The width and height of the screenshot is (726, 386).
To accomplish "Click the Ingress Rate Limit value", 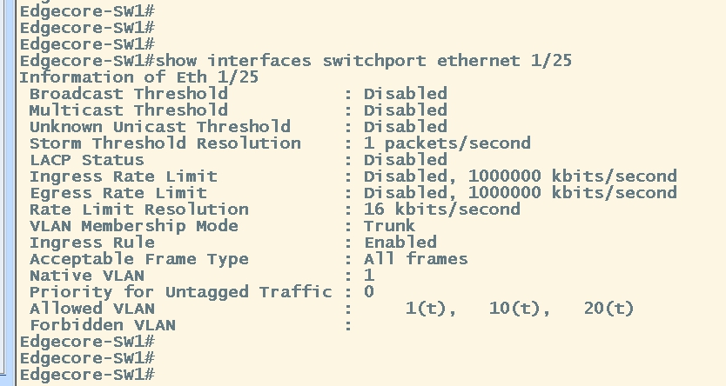I will tap(521, 176).
